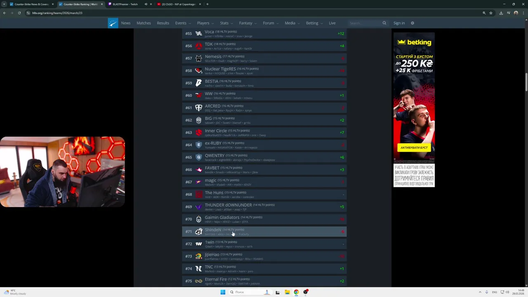Click the Chrome icon in the taskbar
The image size is (528, 297).
(296, 292)
